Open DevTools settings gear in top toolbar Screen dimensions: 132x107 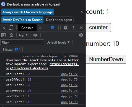pyautogui.click(x=66, y=28)
